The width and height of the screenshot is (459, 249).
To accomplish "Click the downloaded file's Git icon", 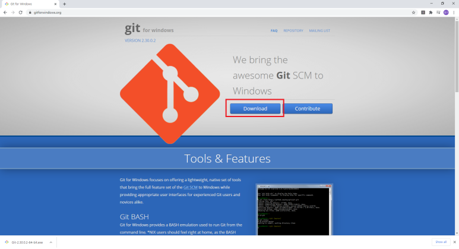I will coord(7,242).
